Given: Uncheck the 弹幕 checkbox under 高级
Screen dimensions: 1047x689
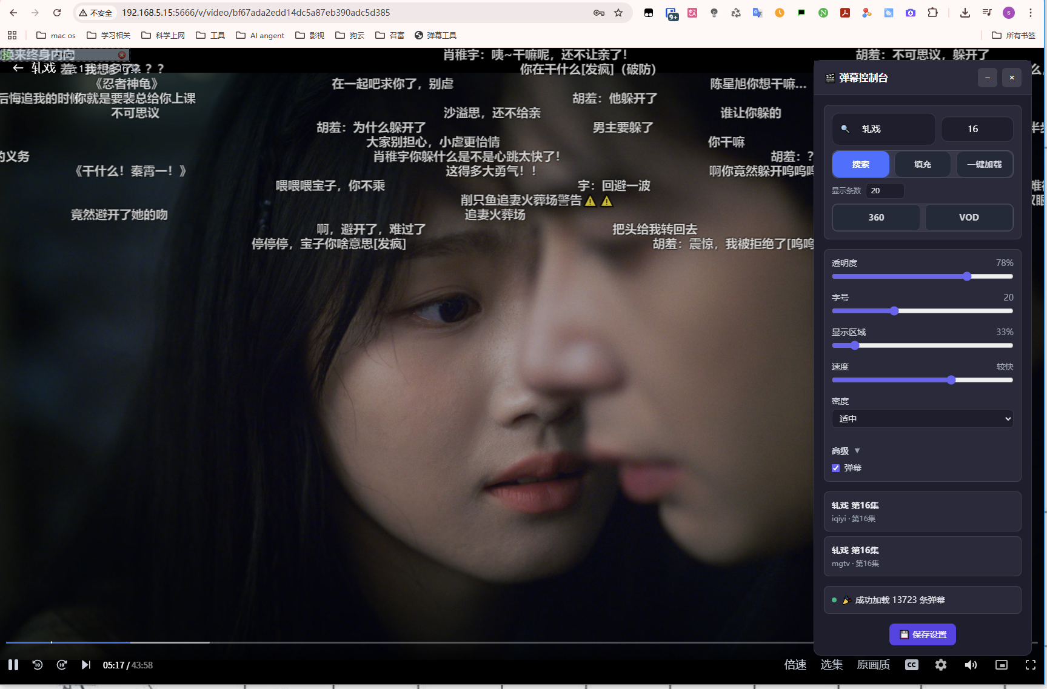Looking at the screenshot, I should pos(835,468).
